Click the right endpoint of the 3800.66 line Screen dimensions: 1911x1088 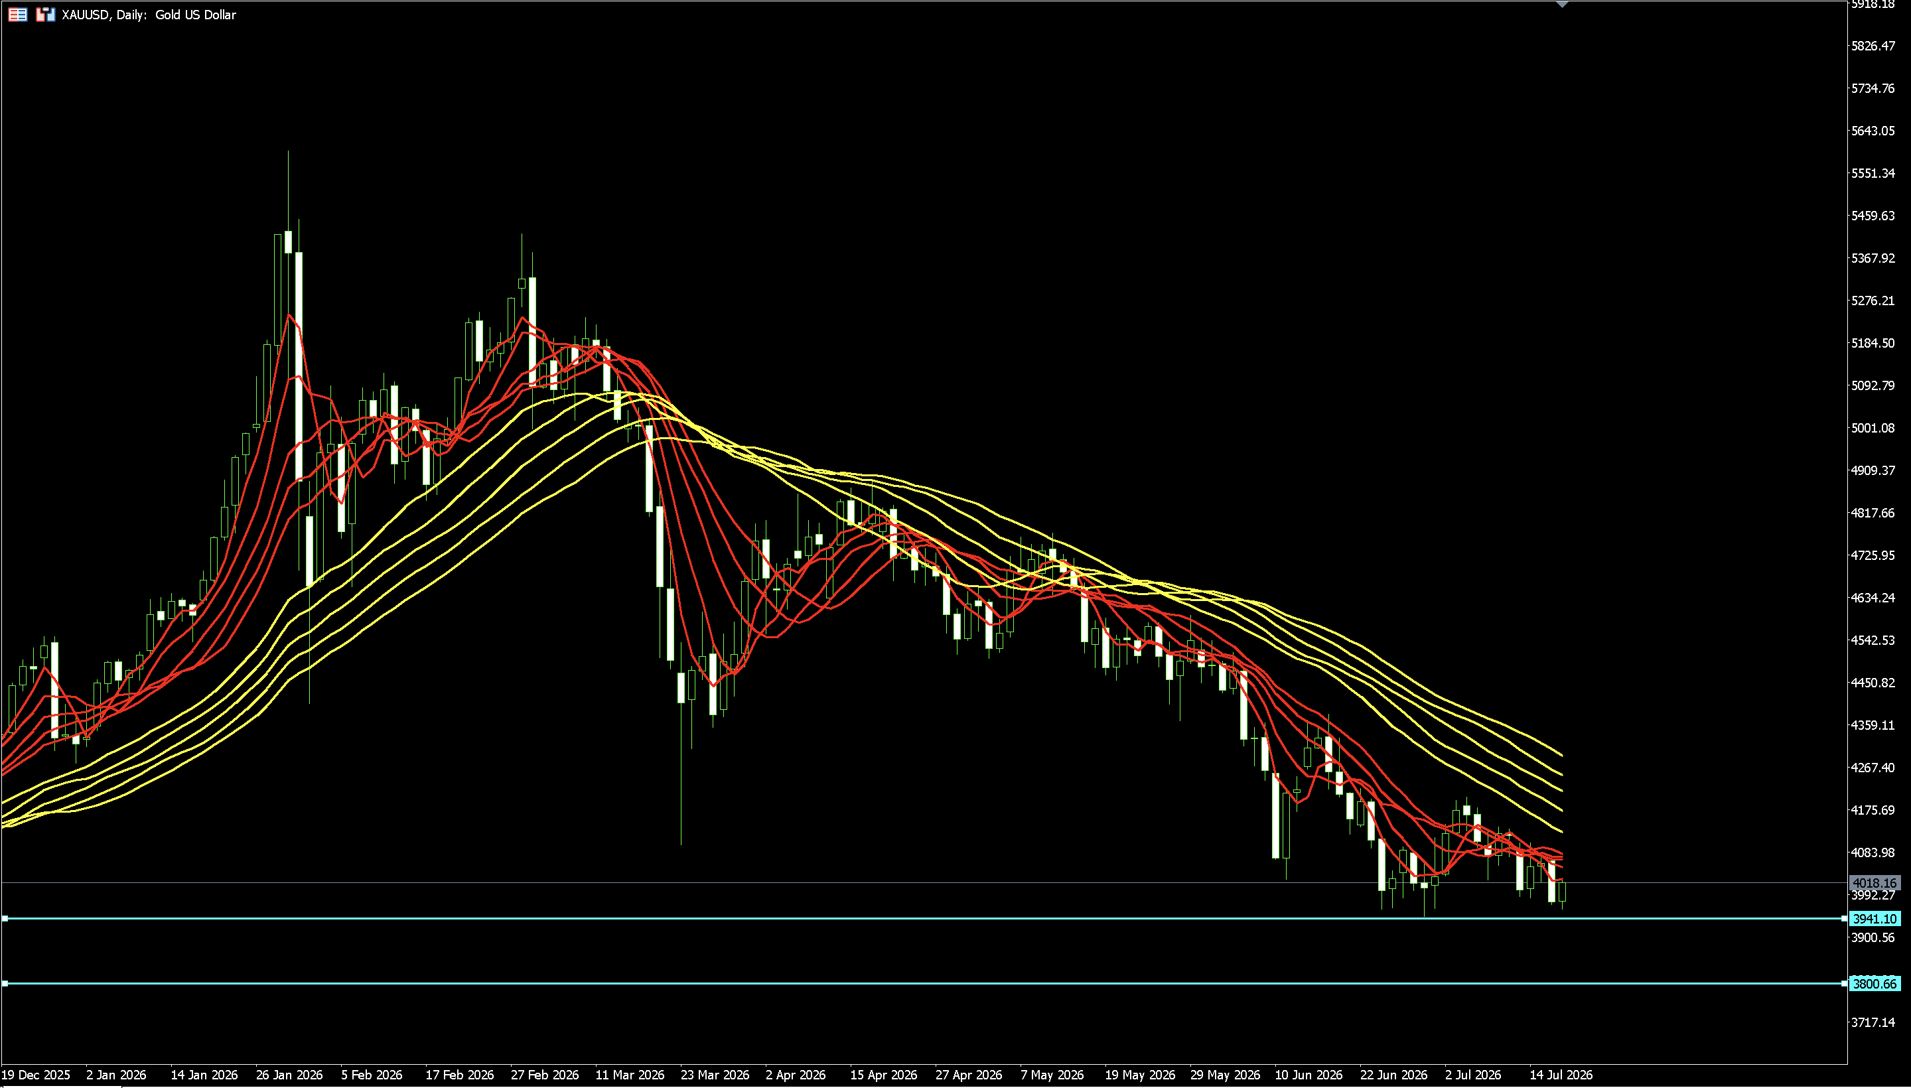(x=1845, y=983)
